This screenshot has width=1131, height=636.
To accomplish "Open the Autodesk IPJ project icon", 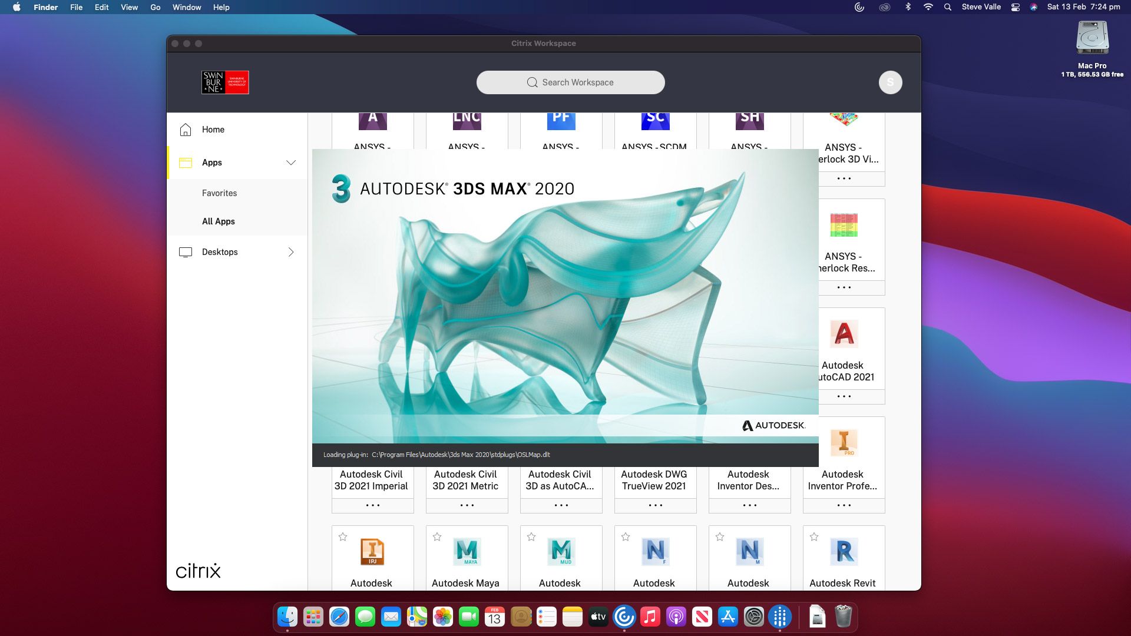I will tap(372, 552).
